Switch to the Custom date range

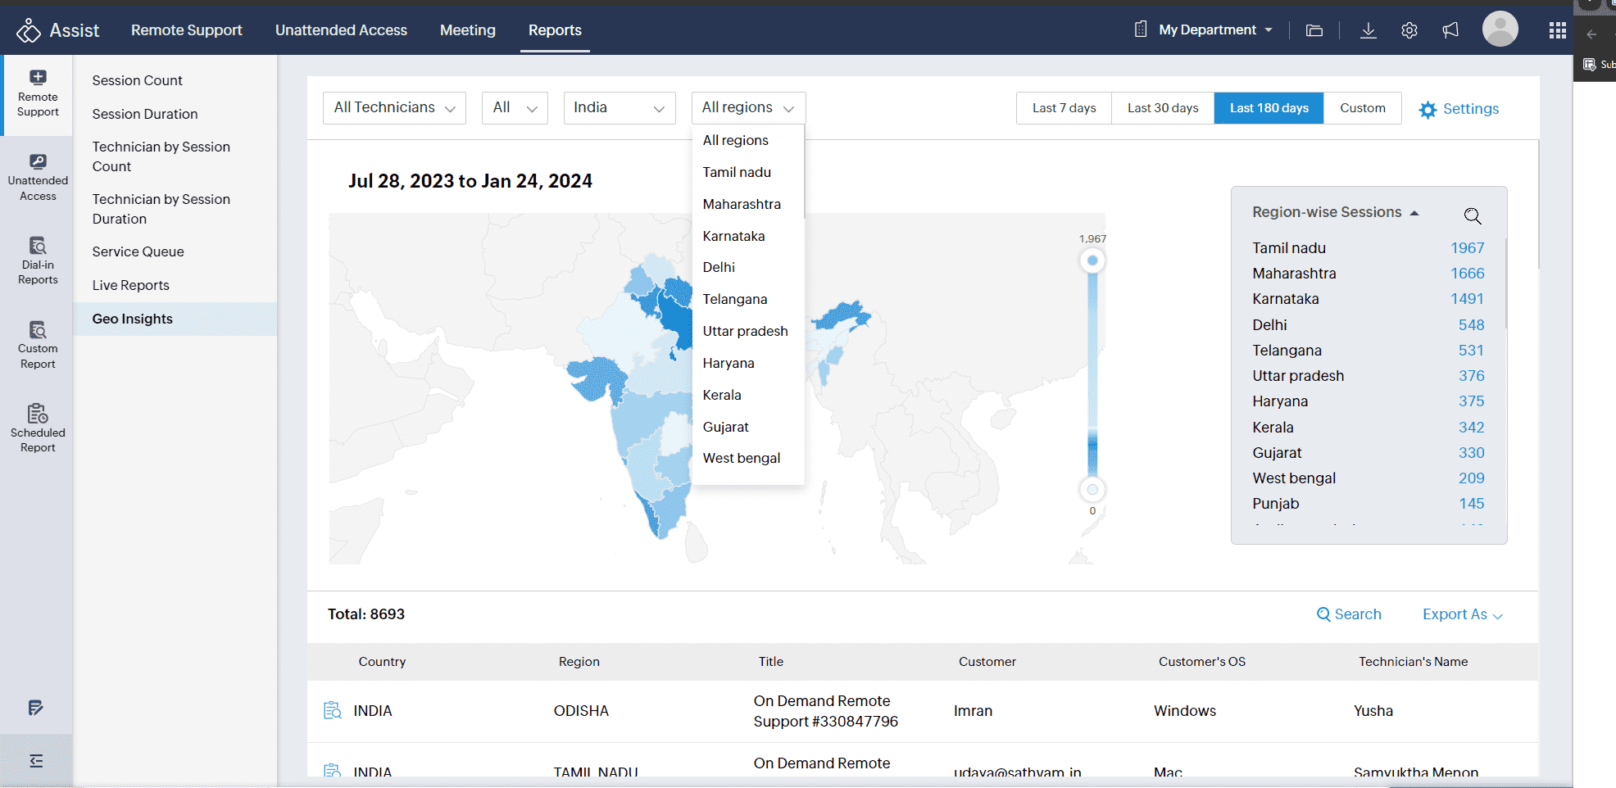pyautogui.click(x=1362, y=108)
